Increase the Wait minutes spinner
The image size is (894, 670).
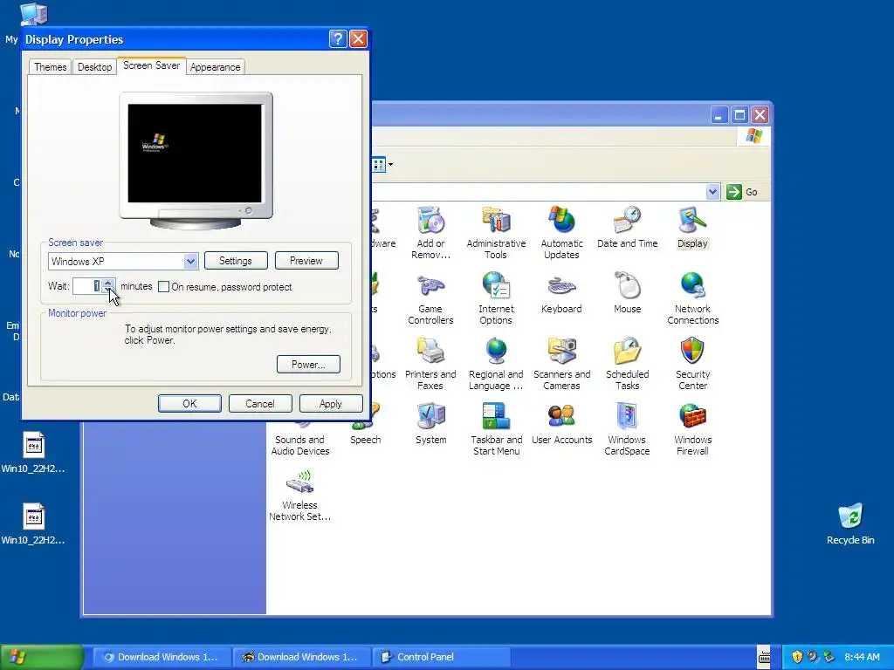[x=107, y=282]
